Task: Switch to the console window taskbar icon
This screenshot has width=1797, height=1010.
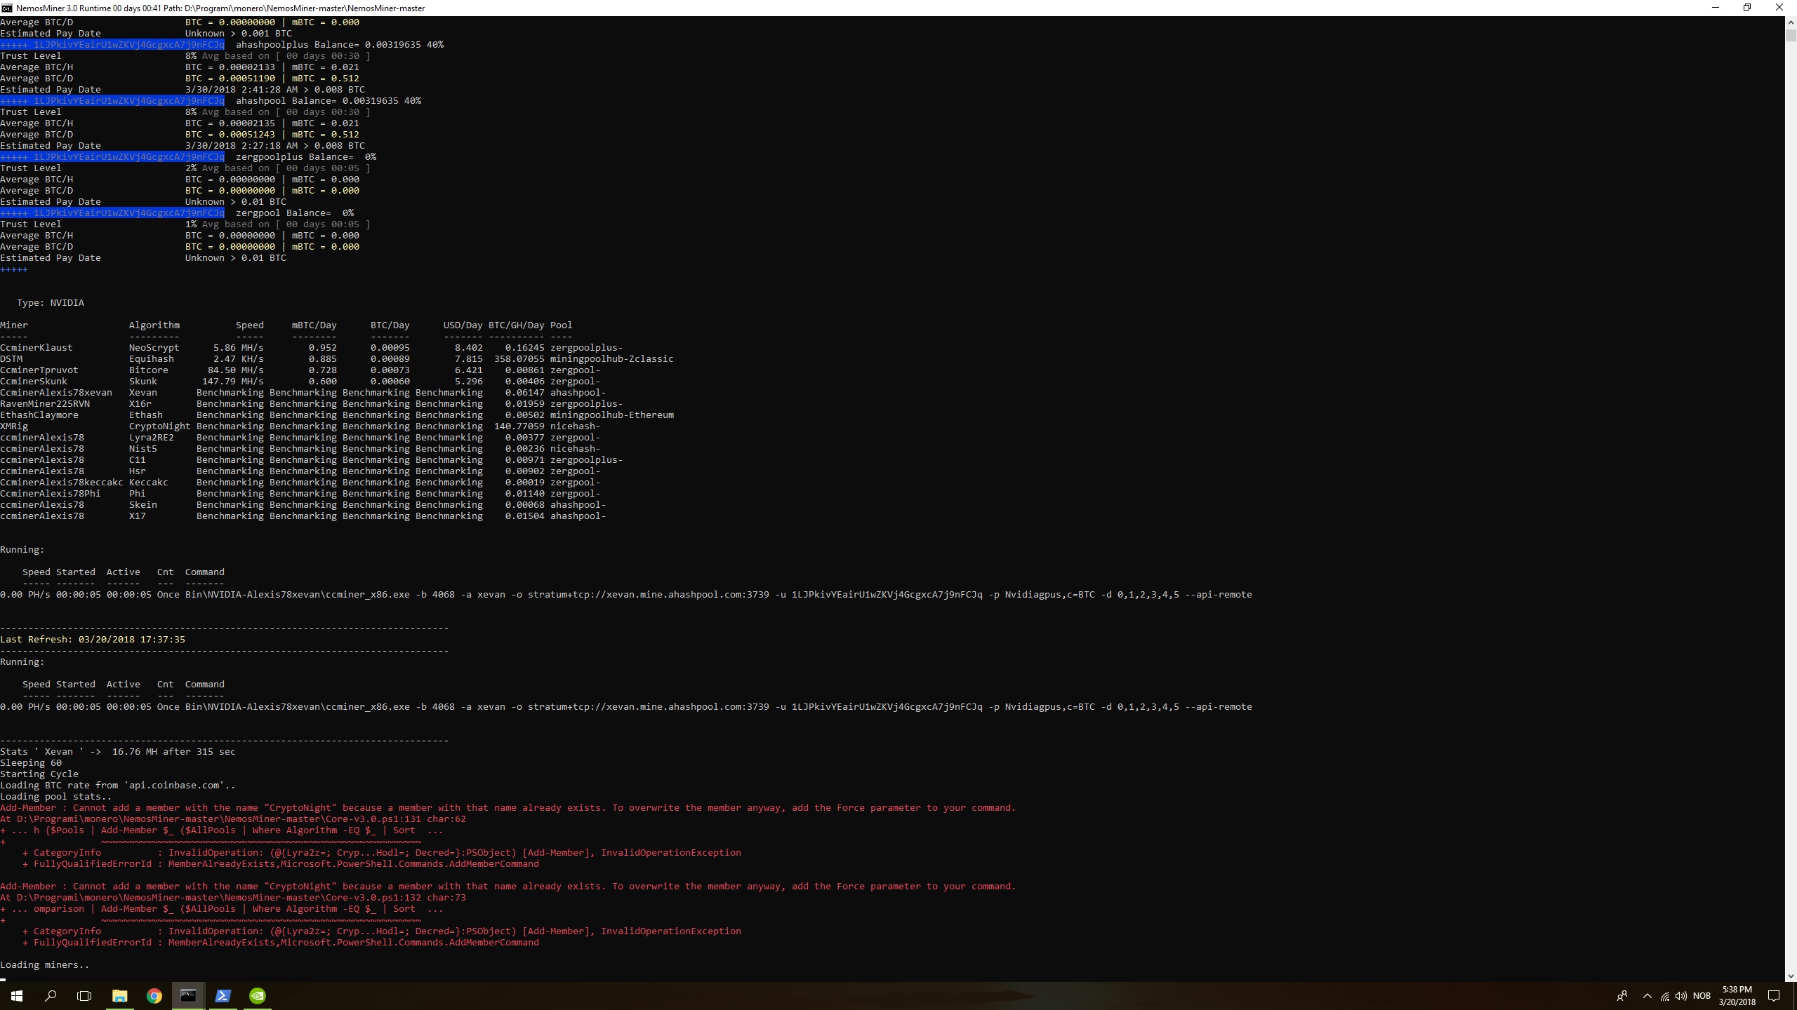Action: 188,996
